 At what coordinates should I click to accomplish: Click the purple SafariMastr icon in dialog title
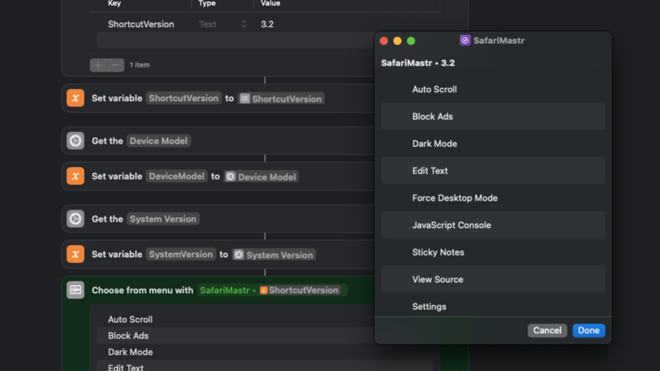point(465,41)
